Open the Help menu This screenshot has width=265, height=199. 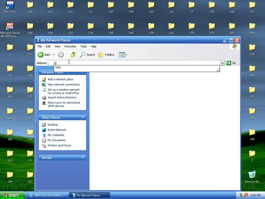pyautogui.click(x=93, y=46)
